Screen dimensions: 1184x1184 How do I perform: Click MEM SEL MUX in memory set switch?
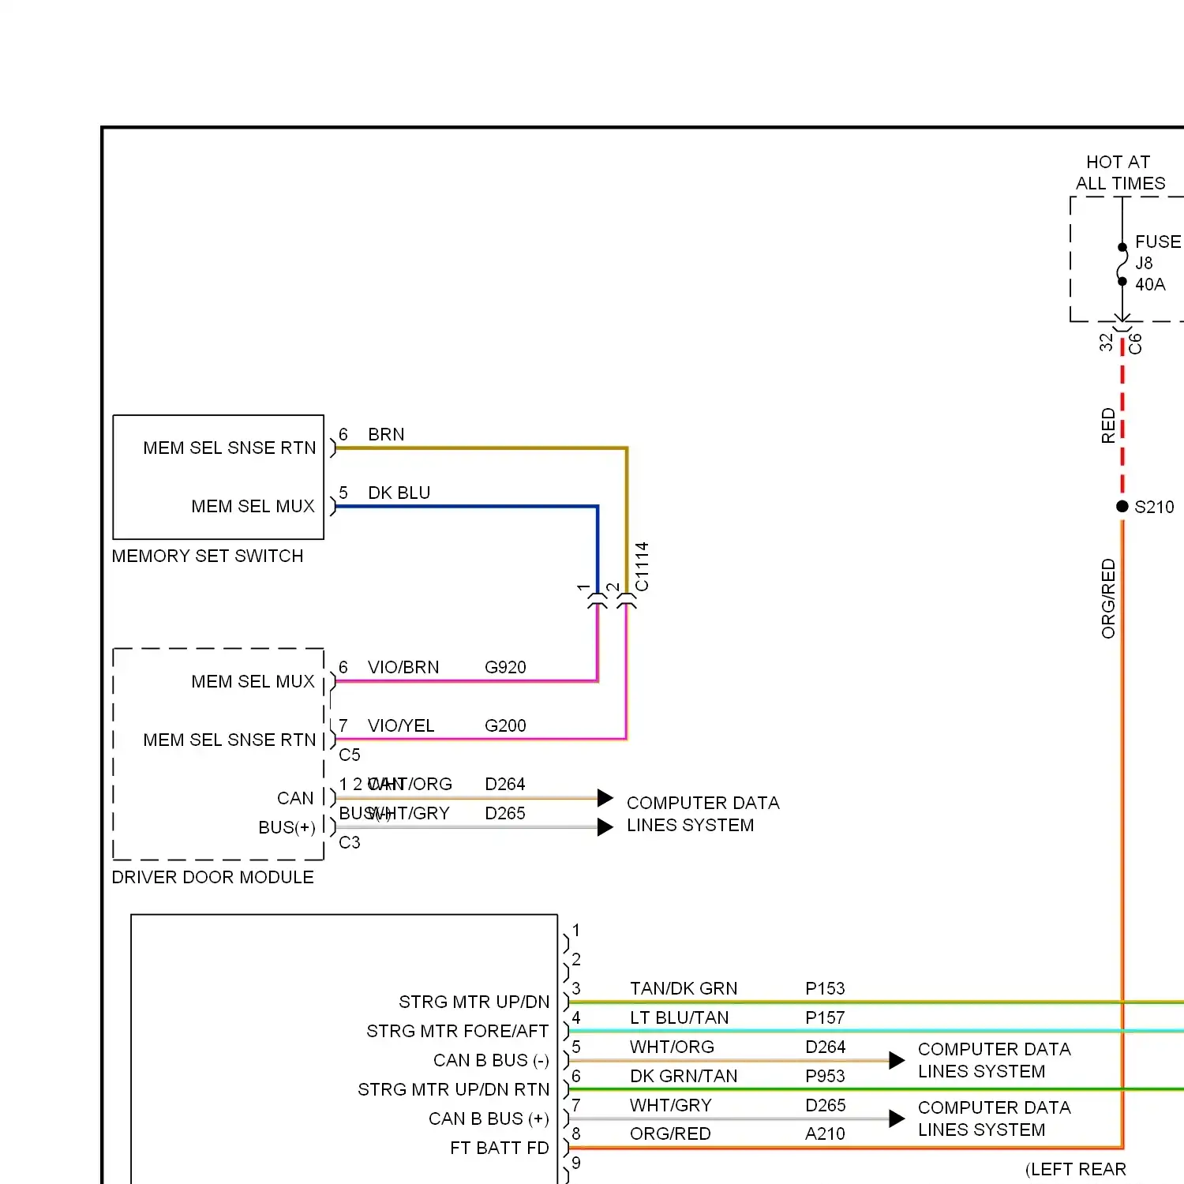pos(253,506)
